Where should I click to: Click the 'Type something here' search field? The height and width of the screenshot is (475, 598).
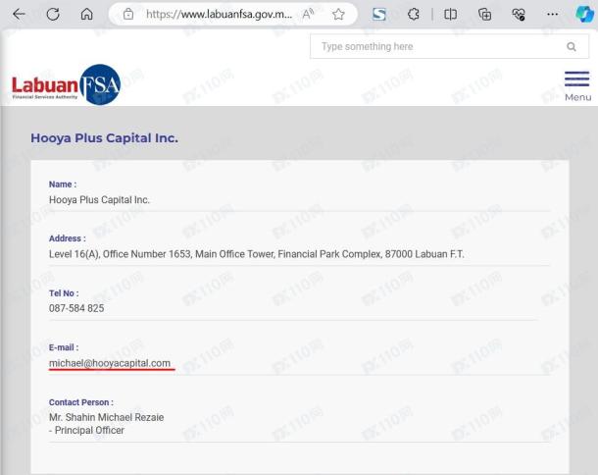point(449,46)
